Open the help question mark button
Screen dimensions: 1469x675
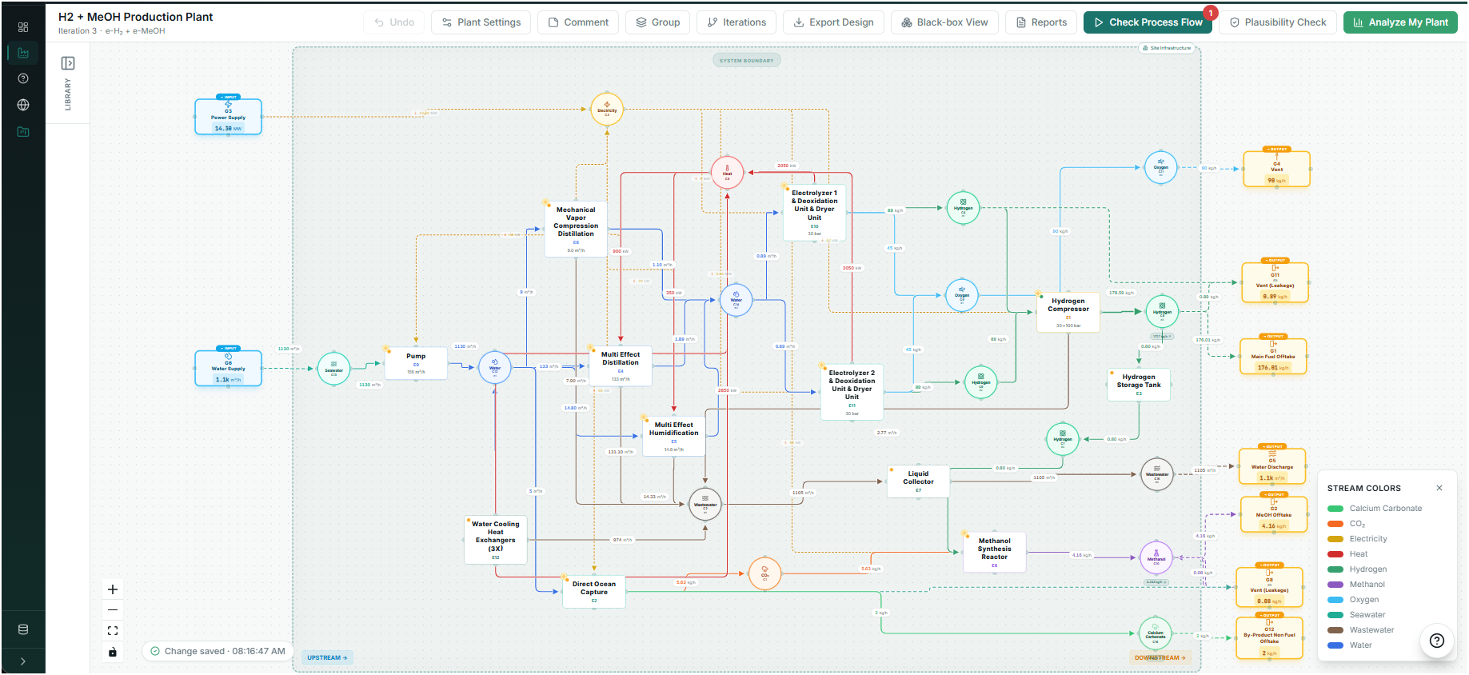pyautogui.click(x=1437, y=641)
